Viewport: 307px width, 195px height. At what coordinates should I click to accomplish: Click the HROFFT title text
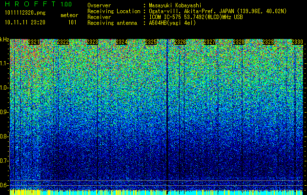point(30,4)
